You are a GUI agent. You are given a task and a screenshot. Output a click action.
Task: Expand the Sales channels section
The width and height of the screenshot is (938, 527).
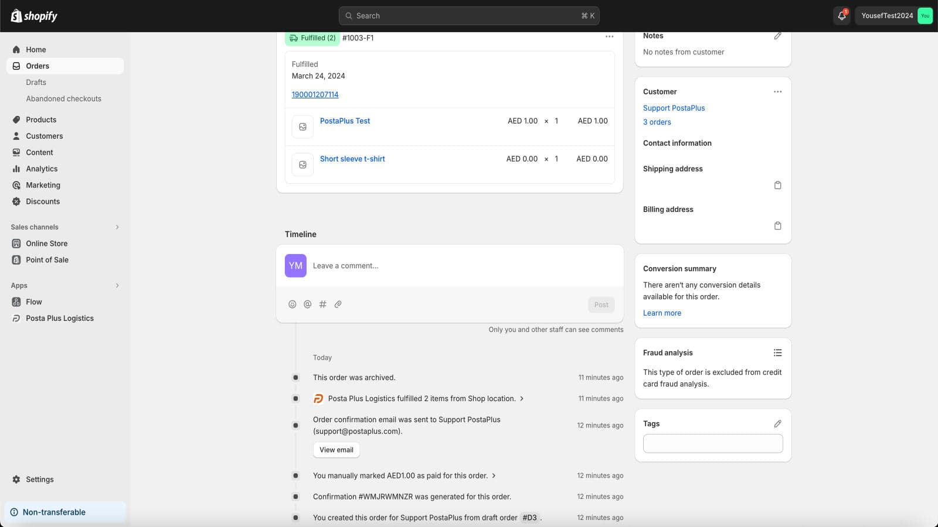(x=117, y=227)
